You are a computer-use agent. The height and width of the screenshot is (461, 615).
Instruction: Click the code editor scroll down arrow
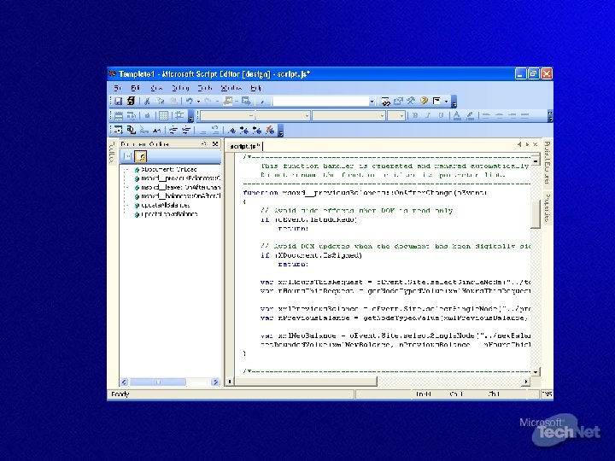[536, 371]
